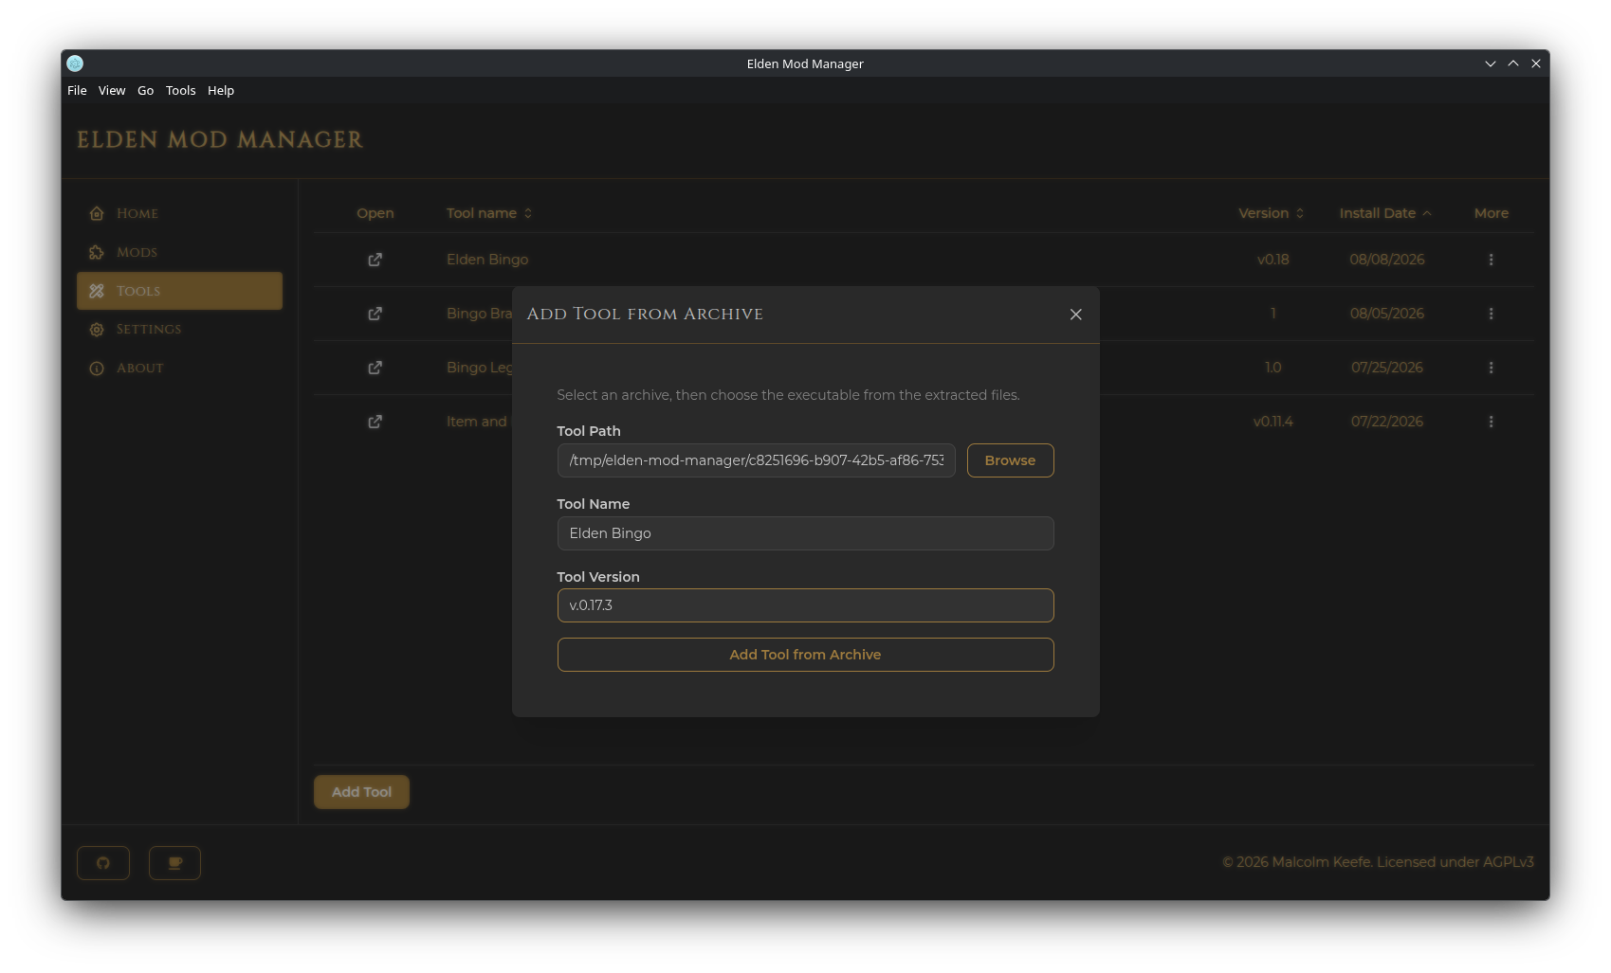Close the Add Tool from Archive dialog
This screenshot has width=1611, height=973.
pyautogui.click(x=1075, y=315)
